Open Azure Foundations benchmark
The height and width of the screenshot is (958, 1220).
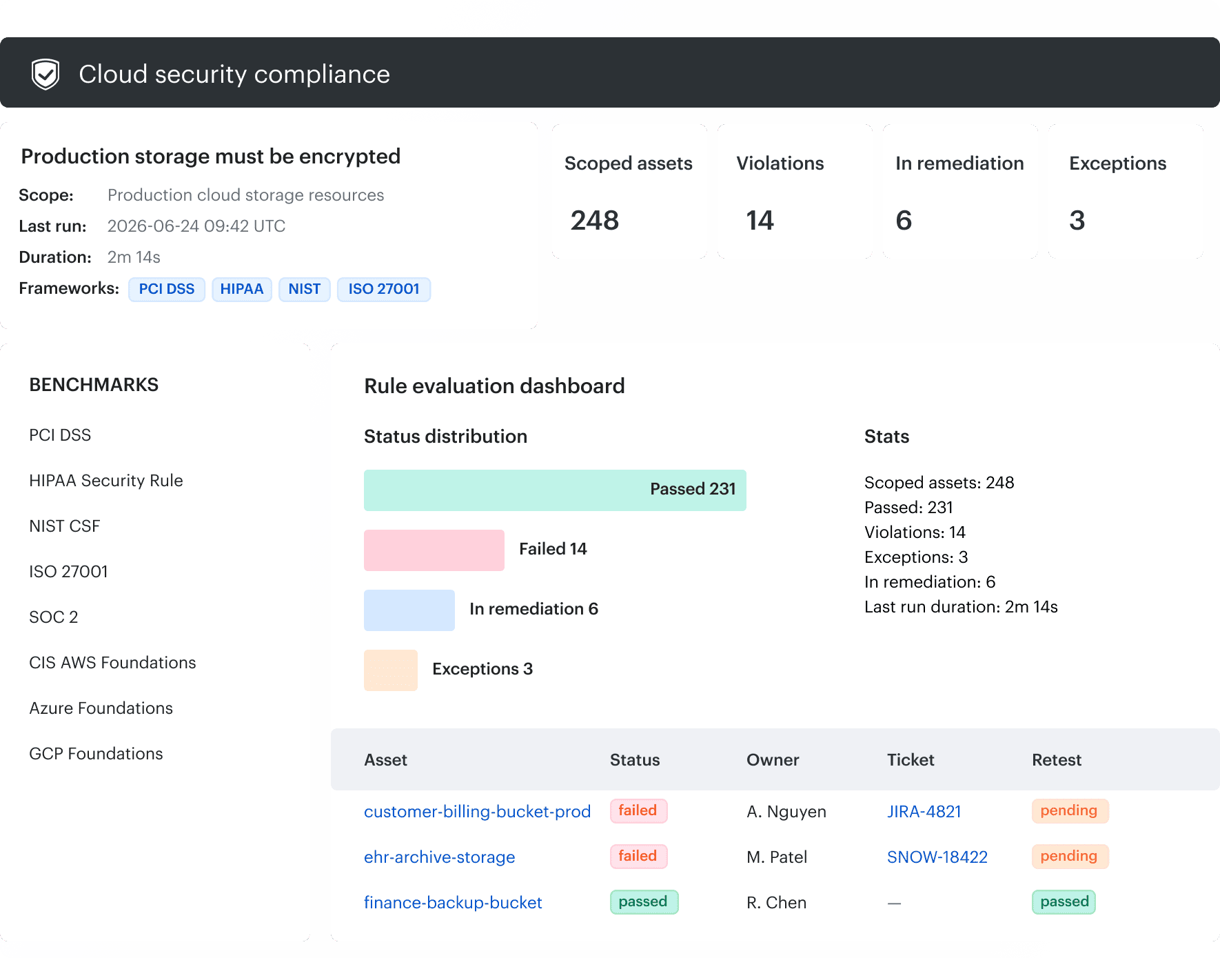click(x=101, y=708)
